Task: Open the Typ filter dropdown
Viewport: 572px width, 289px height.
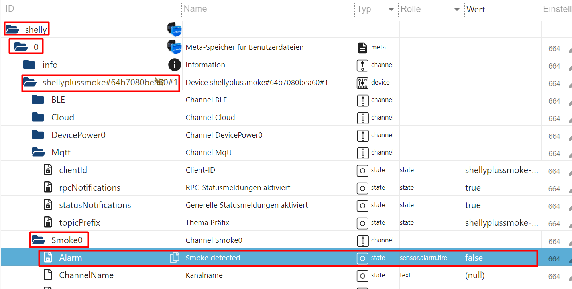Action: pos(391,10)
